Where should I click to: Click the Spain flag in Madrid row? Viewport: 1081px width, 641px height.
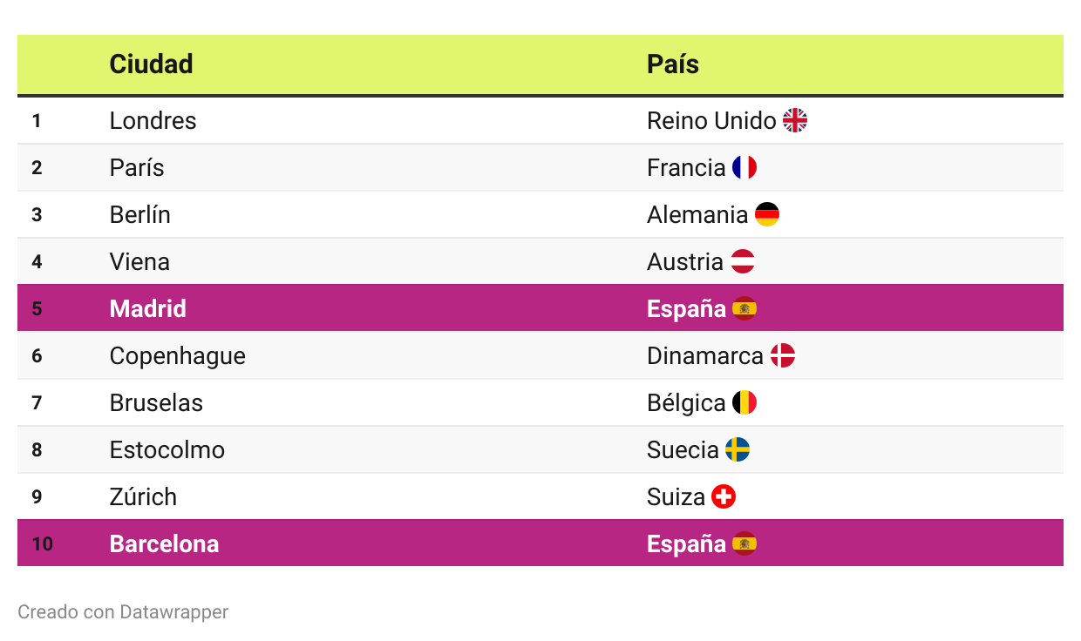tap(744, 308)
